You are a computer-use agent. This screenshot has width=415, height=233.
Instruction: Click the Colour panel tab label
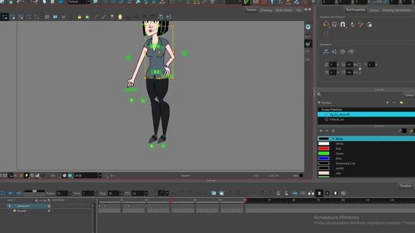[409, 95]
